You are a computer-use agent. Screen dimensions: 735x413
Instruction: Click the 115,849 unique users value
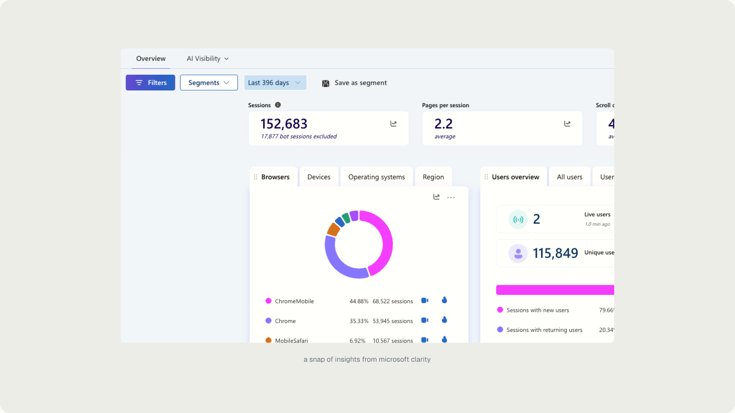(x=555, y=253)
